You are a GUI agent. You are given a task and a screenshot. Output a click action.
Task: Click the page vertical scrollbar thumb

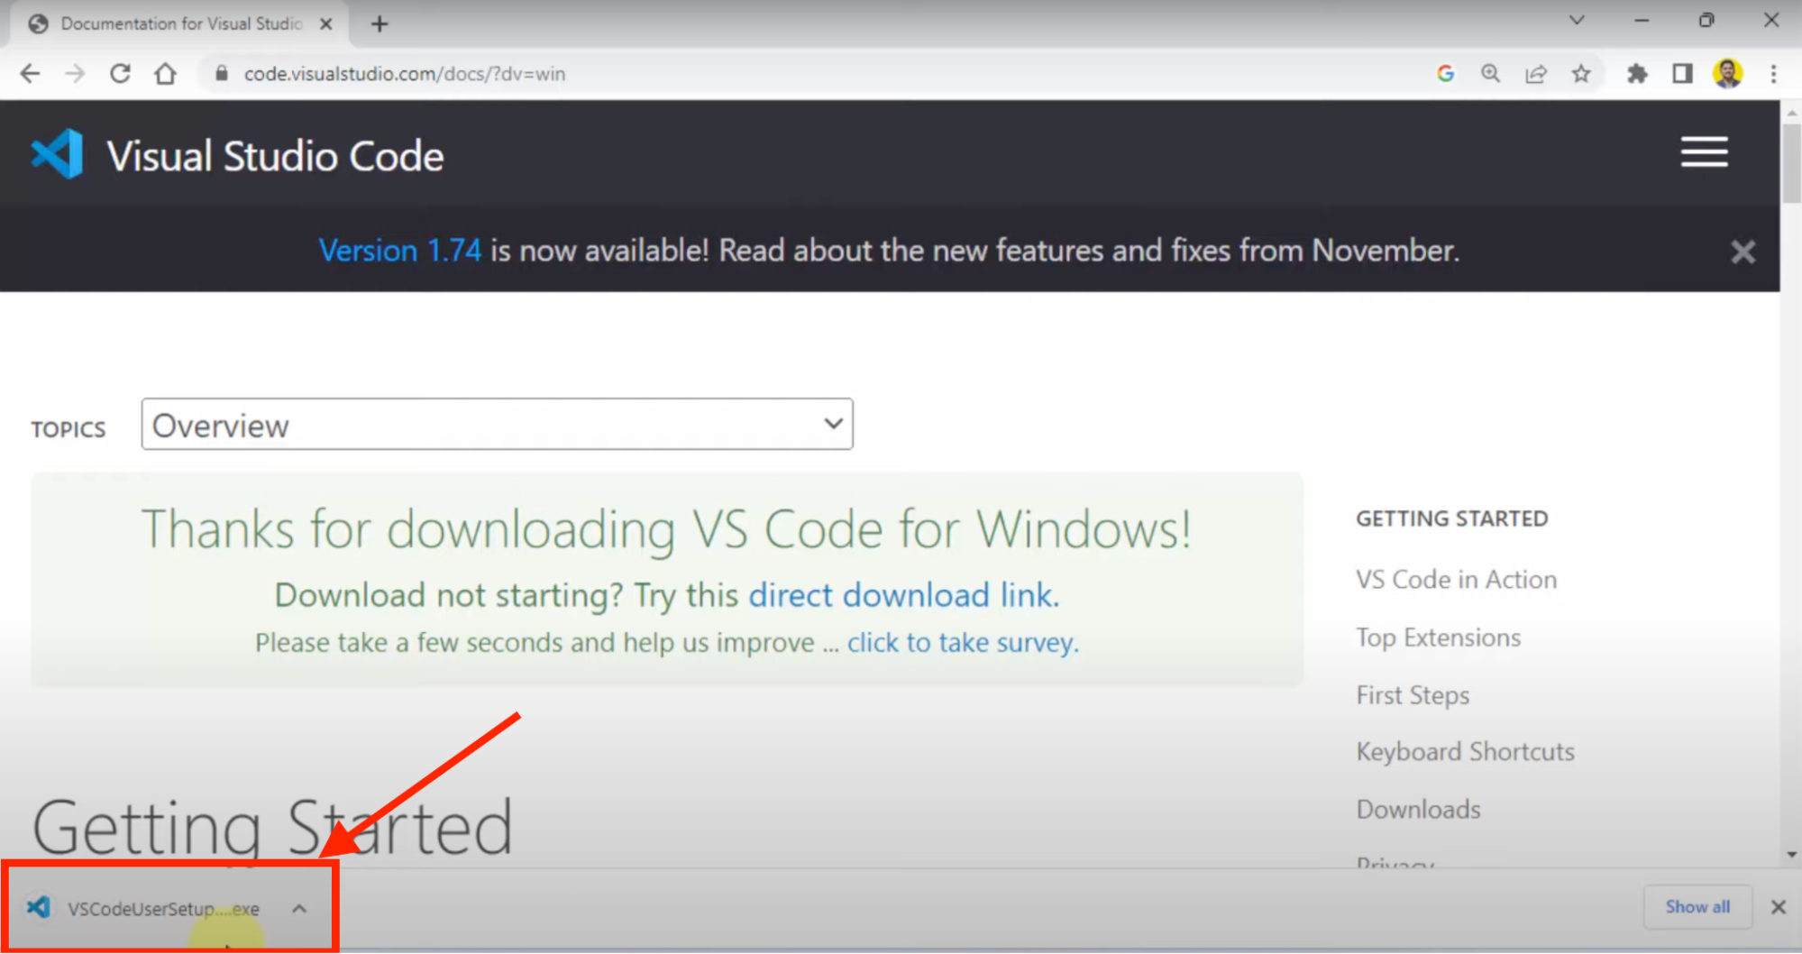click(1790, 162)
